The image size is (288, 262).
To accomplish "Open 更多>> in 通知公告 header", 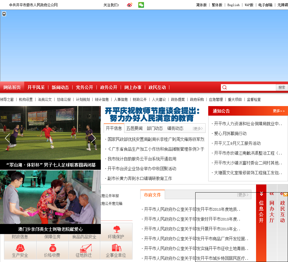I will pyautogui.click(x=278, y=111).
